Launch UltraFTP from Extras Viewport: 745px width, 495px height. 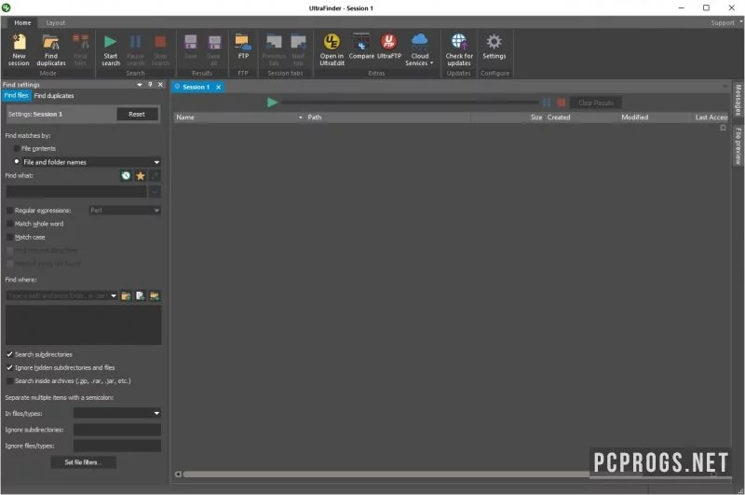tap(389, 47)
